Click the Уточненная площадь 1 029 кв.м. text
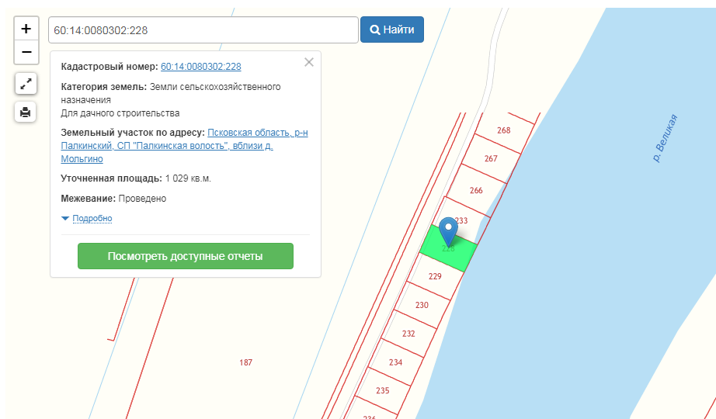716x419 pixels. 136,178
